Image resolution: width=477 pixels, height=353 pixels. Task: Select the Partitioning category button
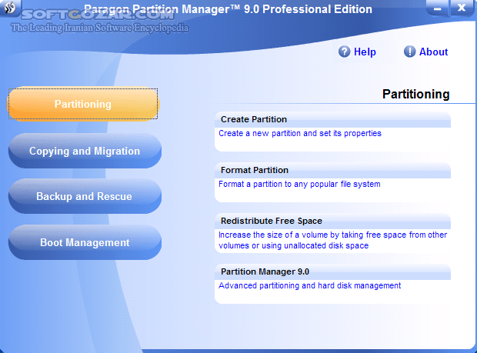[x=83, y=104]
